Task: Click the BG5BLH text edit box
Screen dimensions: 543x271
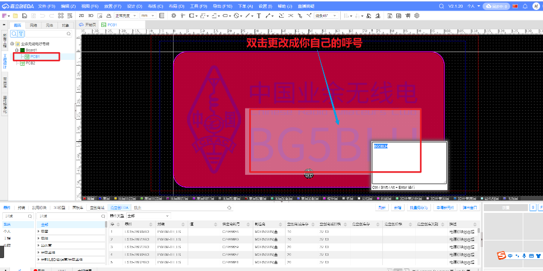Action: pyautogui.click(x=409, y=162)
